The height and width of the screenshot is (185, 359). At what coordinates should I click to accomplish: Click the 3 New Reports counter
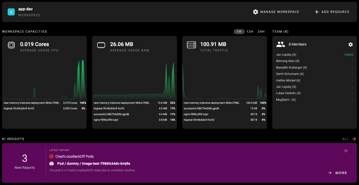tap(25, 162)
